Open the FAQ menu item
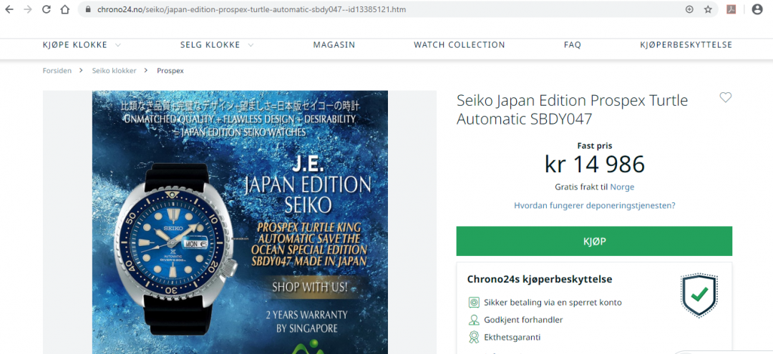Viewport: 773px width, 354px height. [x=573, y=45]
